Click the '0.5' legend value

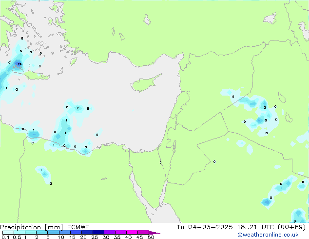click(17, 237)
